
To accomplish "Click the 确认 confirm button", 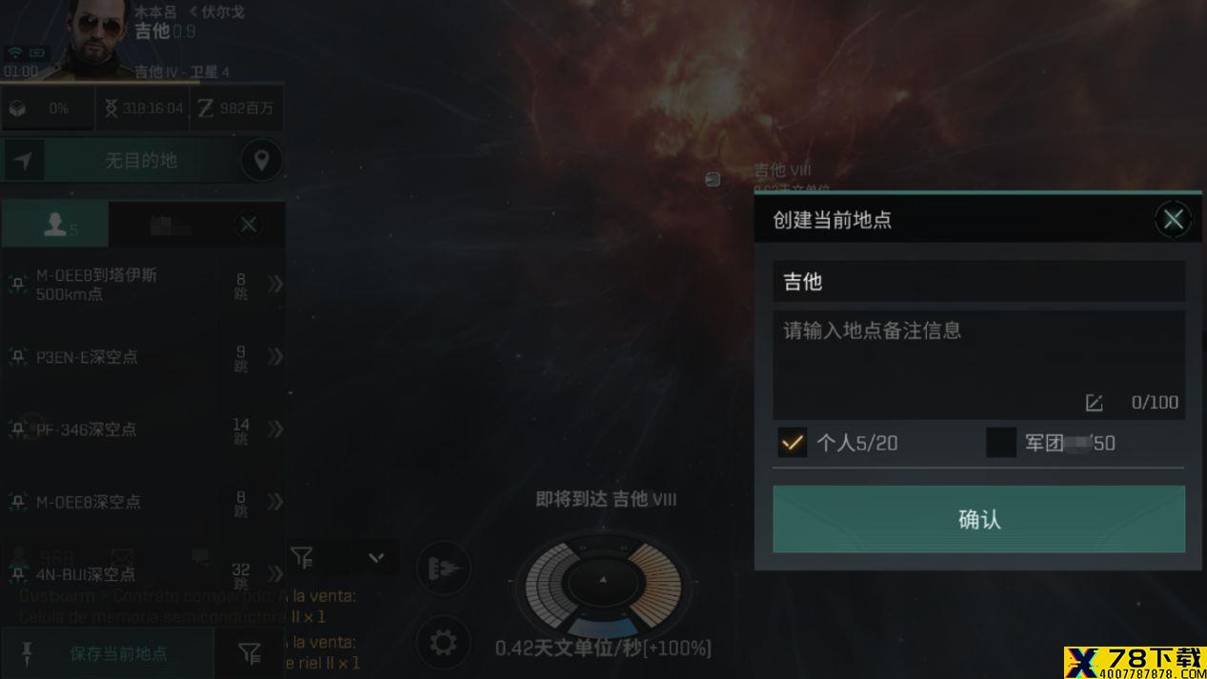I will tap(978, 519).
